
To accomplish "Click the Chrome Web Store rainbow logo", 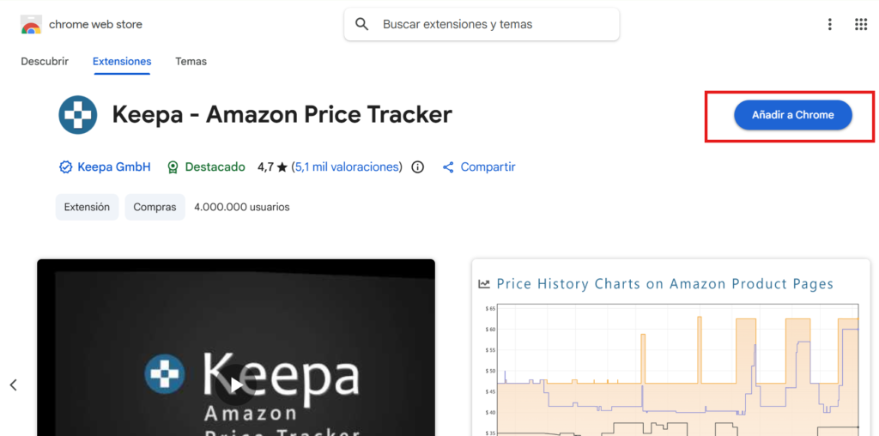I will tap(31, 25).
